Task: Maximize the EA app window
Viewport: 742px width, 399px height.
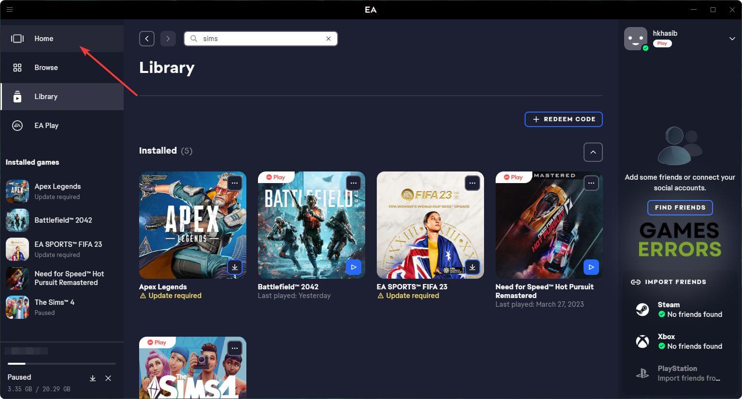Action: tap(713, 10)
